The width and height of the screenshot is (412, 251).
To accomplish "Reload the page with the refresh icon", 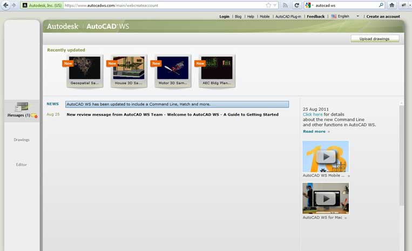I will pos(296,5).
